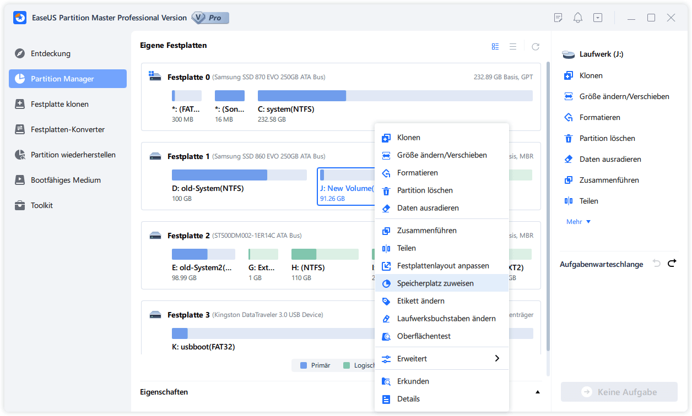The width and height of the screenshot is (692, 416).
Task: Open the title bar dropdown arrow box
Action: click(598, 18)
